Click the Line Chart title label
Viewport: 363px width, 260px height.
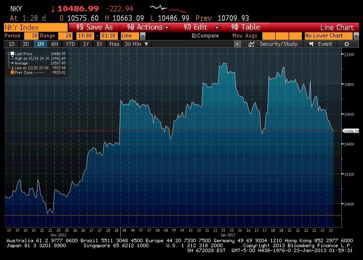click(337, 28)
